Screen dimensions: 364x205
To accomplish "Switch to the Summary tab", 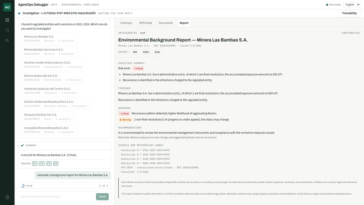I will point(126,23).
